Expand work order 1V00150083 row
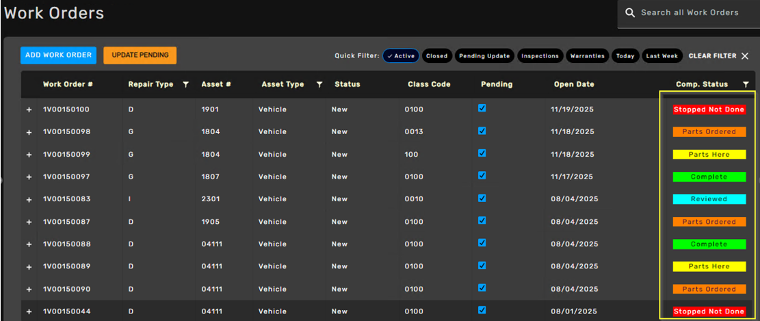 click(x=29, y=200)
